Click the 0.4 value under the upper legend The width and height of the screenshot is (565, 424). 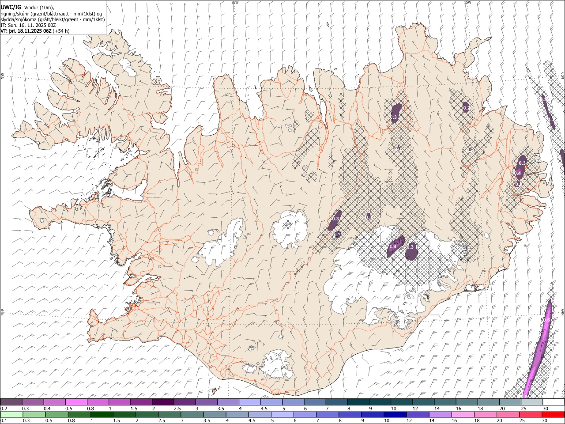[46, 409]
